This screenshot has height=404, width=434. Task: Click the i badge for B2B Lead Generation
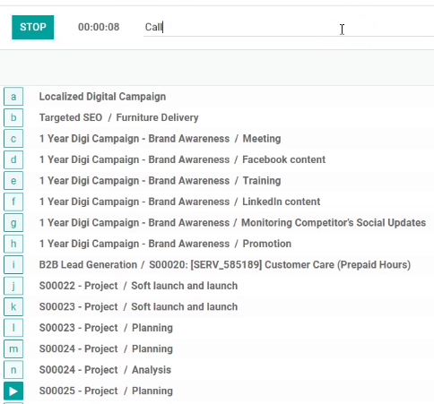[13, 265]
